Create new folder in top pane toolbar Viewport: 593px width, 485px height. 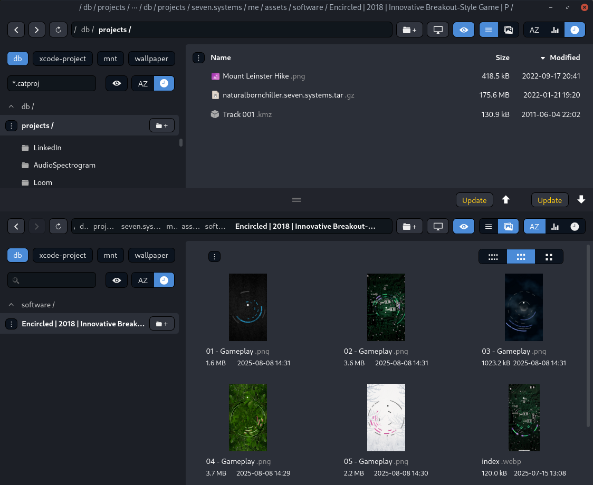[x=409, y=30]
